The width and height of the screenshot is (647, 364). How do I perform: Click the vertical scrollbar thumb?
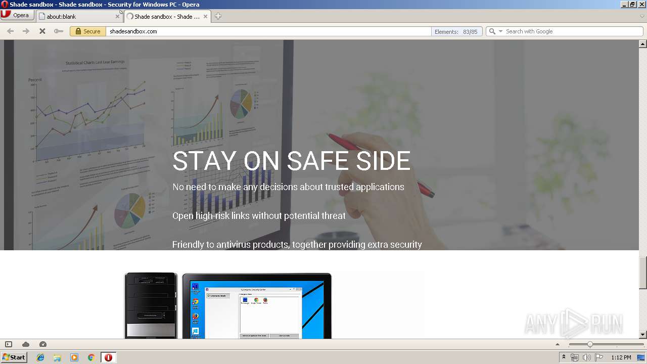pyautogui.click(x=643, y=271)
